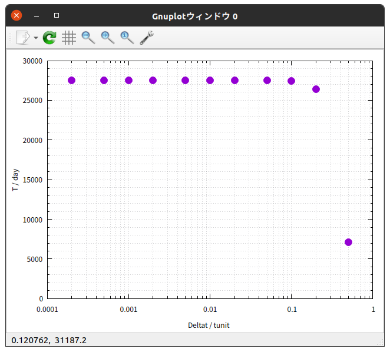Click the copy-to-clipboard export icon

[23, 38]
